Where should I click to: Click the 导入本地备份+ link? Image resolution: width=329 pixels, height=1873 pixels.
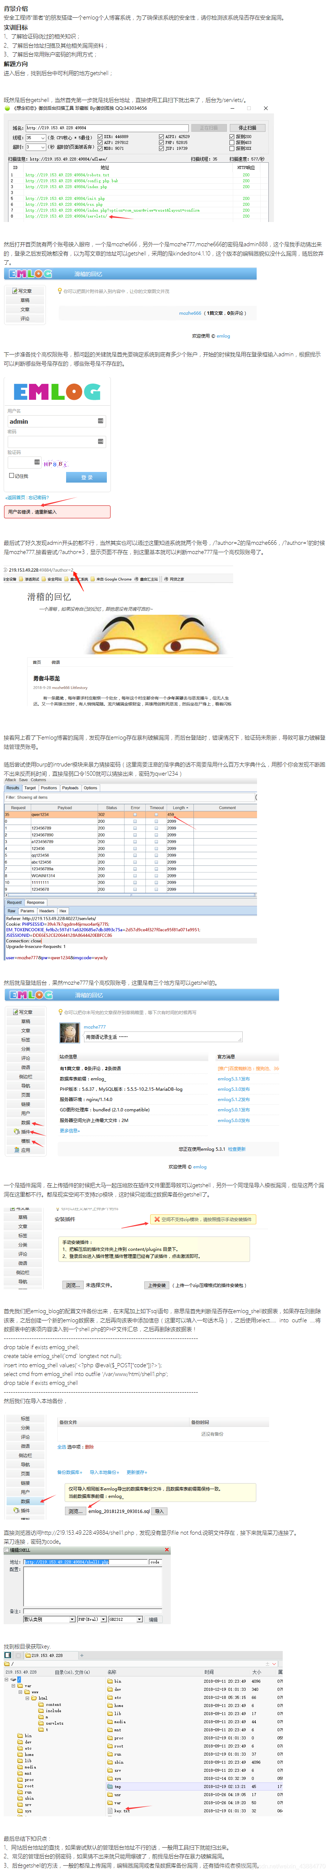coord(104,1472)
